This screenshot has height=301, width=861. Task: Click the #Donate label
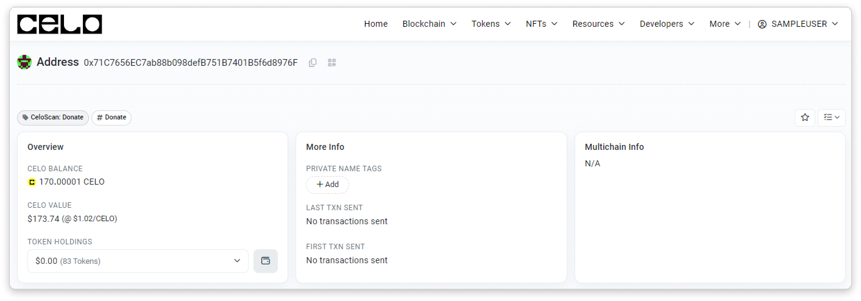point(111,118)
